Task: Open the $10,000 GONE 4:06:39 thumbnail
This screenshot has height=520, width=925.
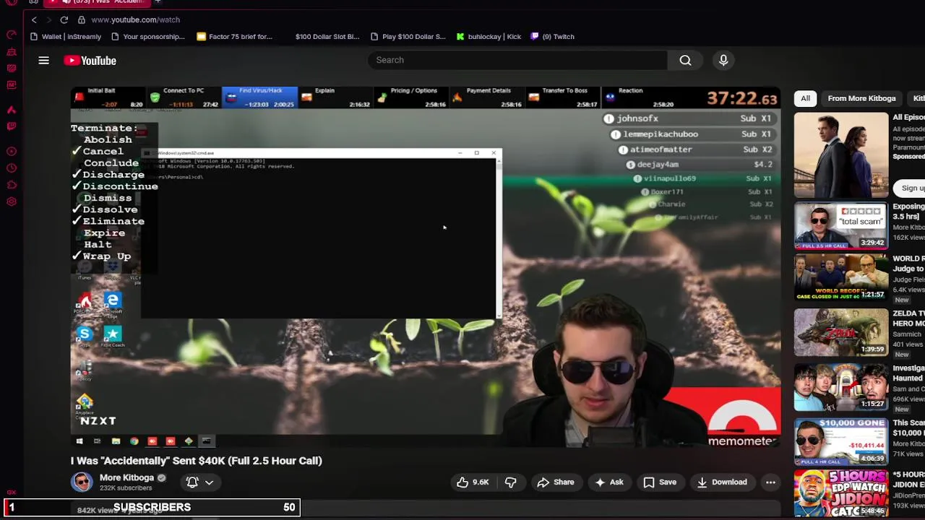Action: 841,441
